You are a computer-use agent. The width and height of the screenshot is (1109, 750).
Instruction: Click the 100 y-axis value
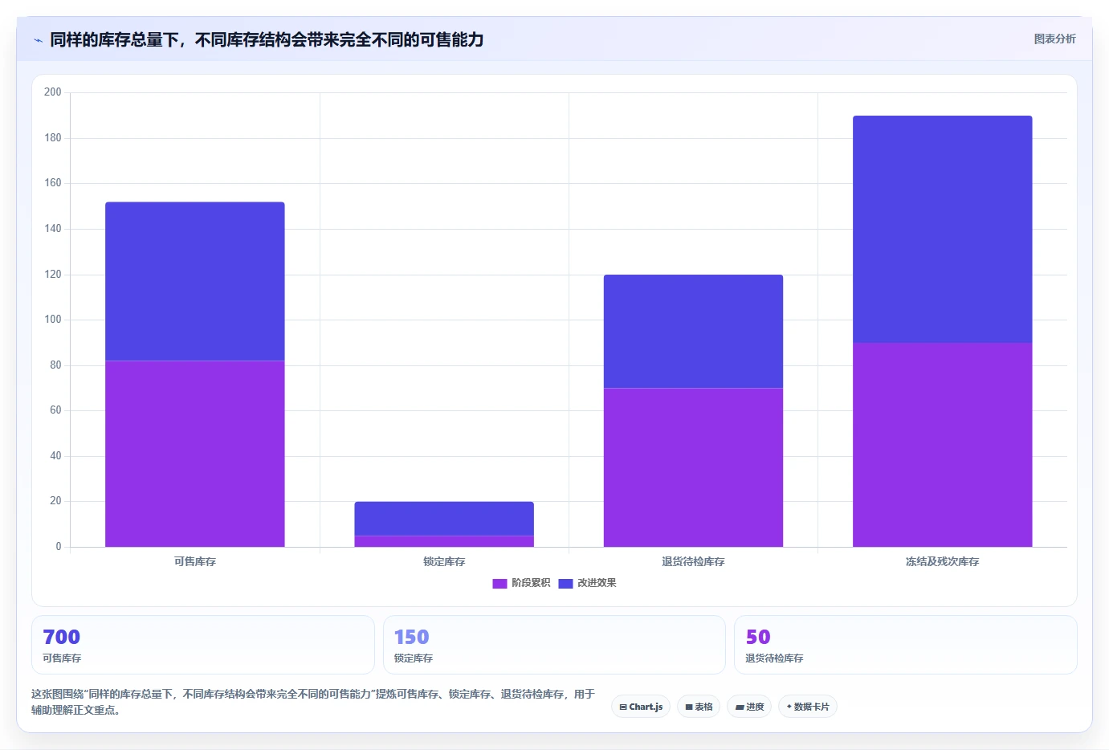coord(53,320)
